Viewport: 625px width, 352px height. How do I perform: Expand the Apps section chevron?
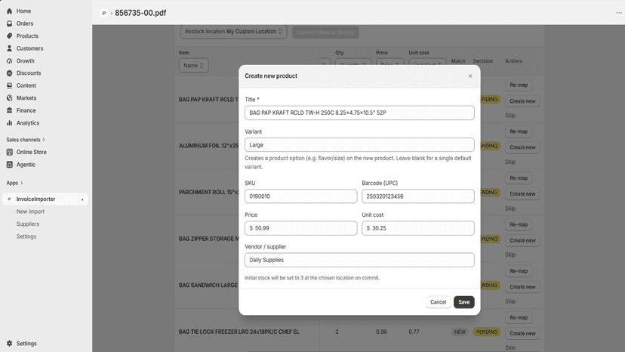(x=22, y=183)
